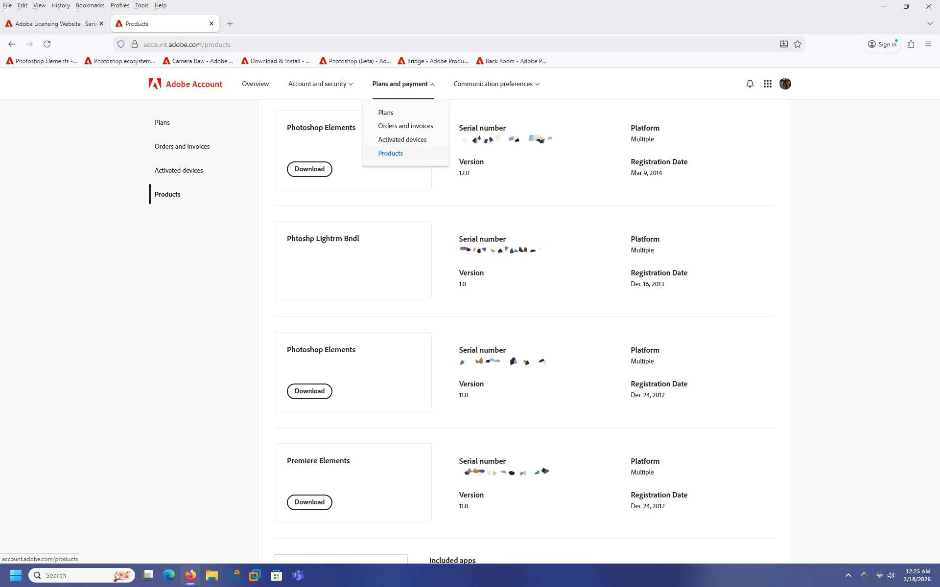Click the tracking protection shield icon
940x587 pixels.
(x=121, y=44)
